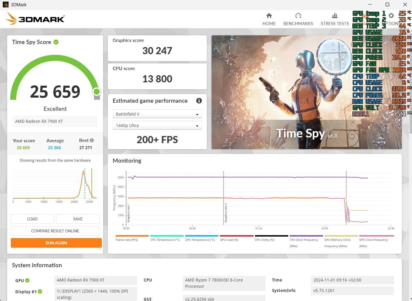Toggle the GPU Load (%) legend swatch
The image size is (412, 301).
point(237,236)
